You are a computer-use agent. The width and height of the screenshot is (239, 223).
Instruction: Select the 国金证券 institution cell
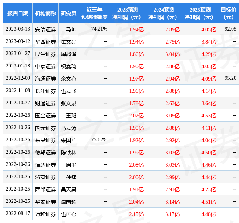(x=45, y=116)
